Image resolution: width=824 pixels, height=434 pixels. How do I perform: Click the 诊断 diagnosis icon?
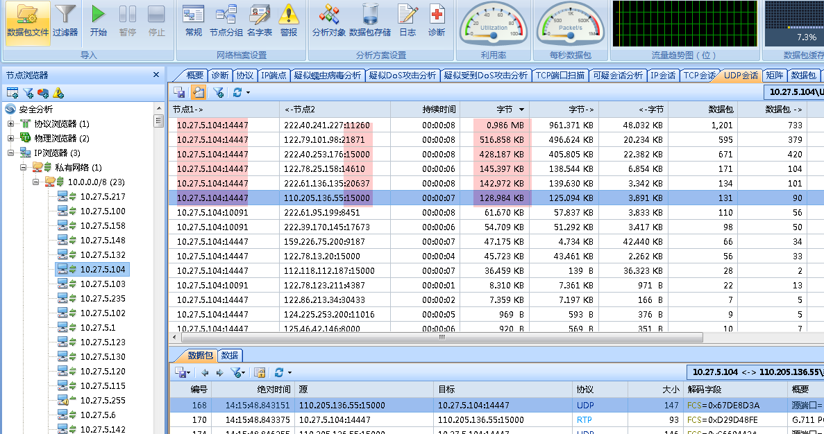pos(437,21)
